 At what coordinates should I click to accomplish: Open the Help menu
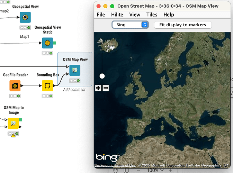coord(169,15)
